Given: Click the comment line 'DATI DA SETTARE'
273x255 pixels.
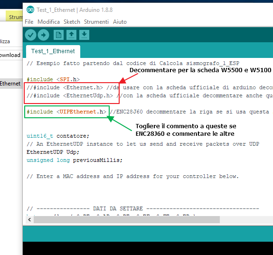Looking at the screenshot, I should (x=143, y=208).
